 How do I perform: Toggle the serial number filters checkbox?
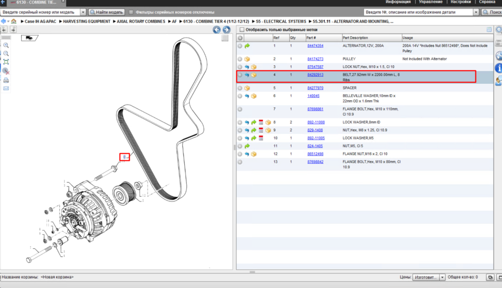click(x=131, y=12)
